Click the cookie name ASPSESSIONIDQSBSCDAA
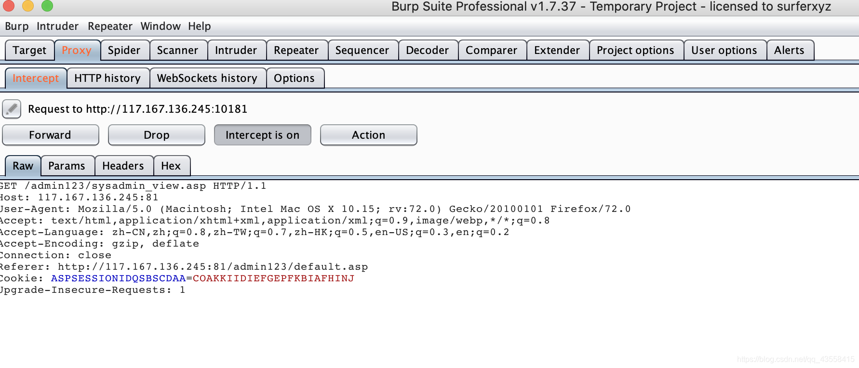Image resolution: width=859 pixels, height=368 pixels. click(119, 278)
